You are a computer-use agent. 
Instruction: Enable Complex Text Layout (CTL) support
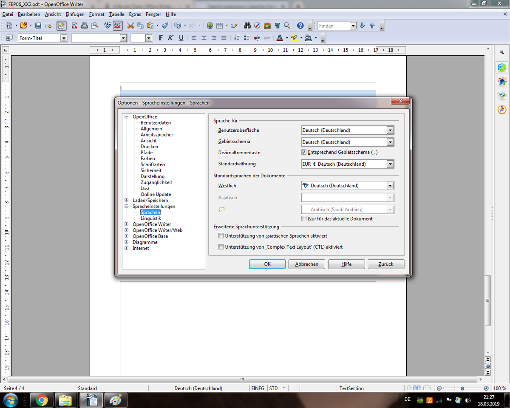221,247
